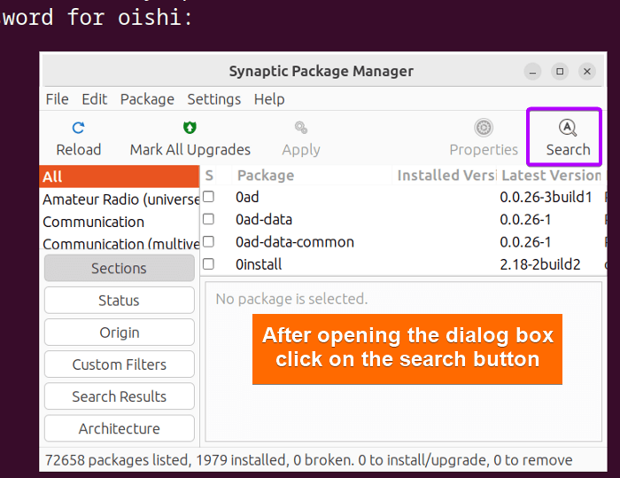Maximize the Synaptic window
Screen dimensions: 620x478
click(560, 72)
